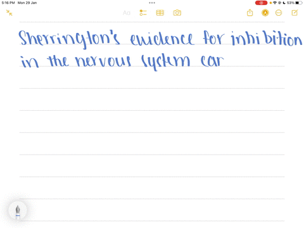
Task: Add a table with the table icon
Action: (160, 13)
